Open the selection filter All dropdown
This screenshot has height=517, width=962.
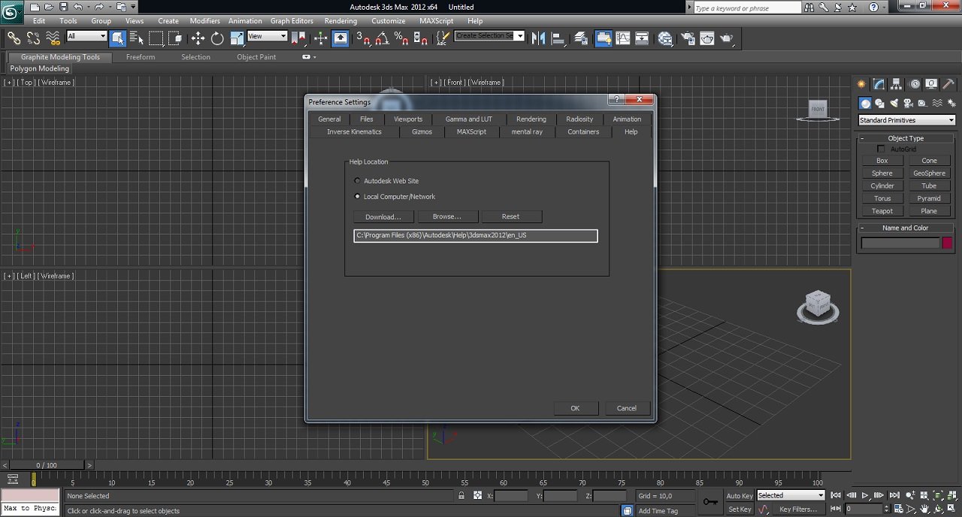(x=86, y=36)
